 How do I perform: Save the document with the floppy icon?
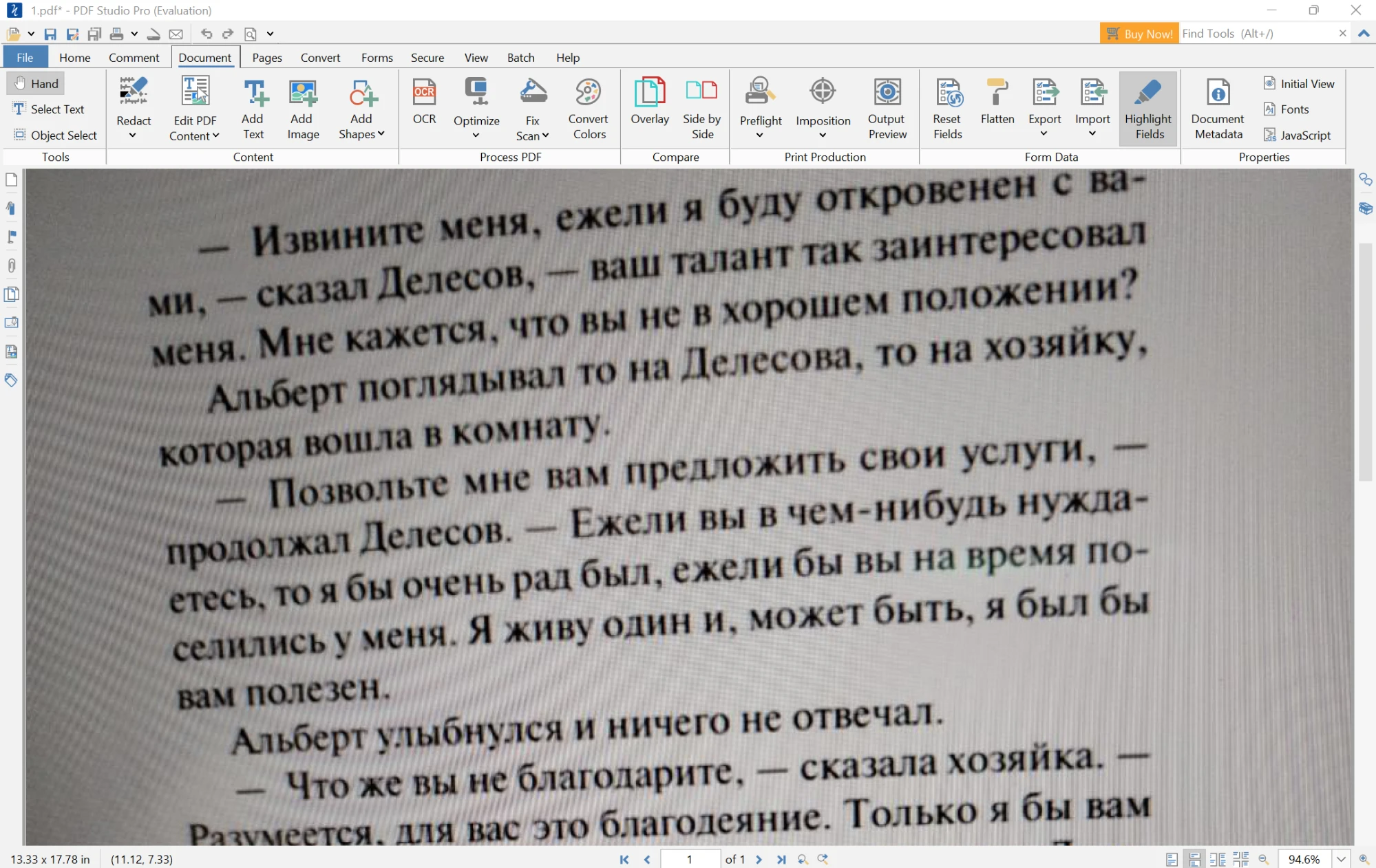pos(50,34)
